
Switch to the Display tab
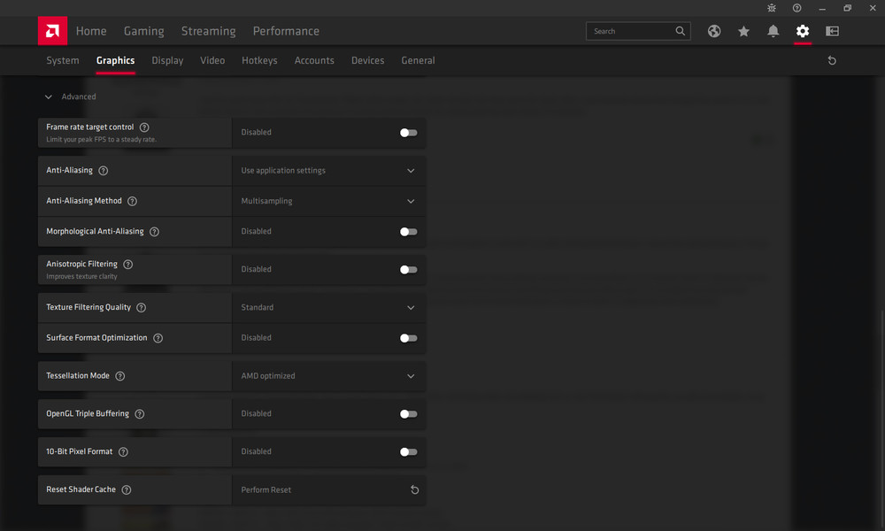pyautogui.click(x=167, y=61)
